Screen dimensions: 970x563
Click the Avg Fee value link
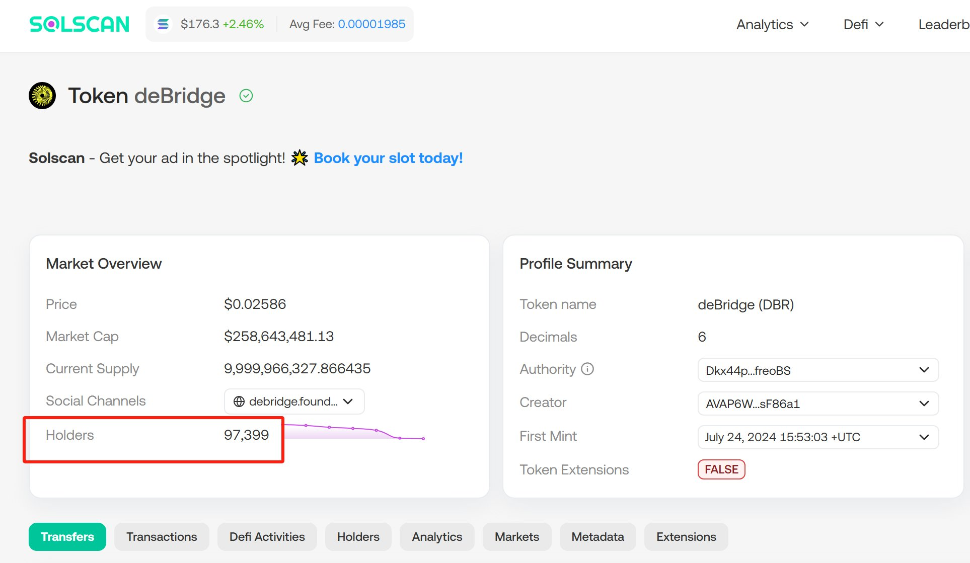tap(371, 24)
